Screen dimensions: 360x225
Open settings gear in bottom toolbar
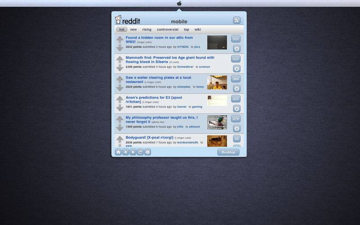148,152
